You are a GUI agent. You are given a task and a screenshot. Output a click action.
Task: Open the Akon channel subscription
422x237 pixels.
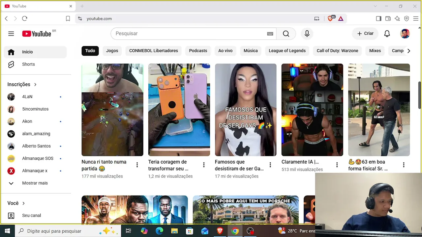click(x=35, y=121)
